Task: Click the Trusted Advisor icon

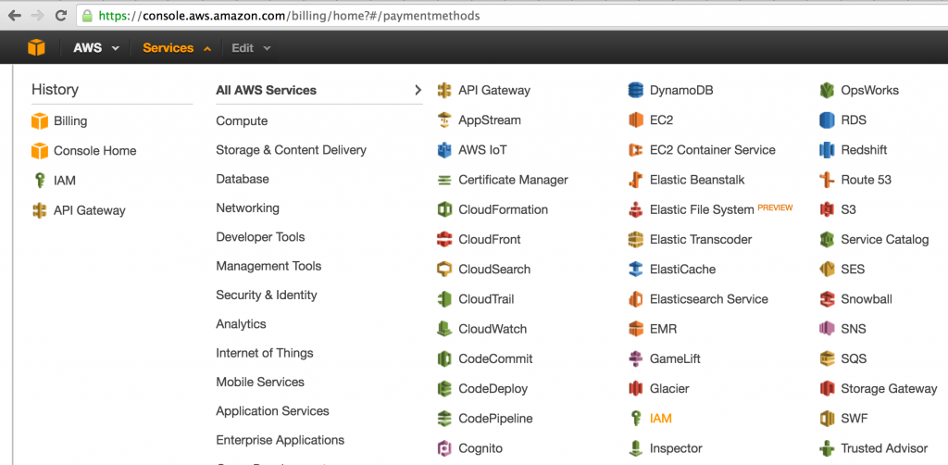Action: [827, 448]
